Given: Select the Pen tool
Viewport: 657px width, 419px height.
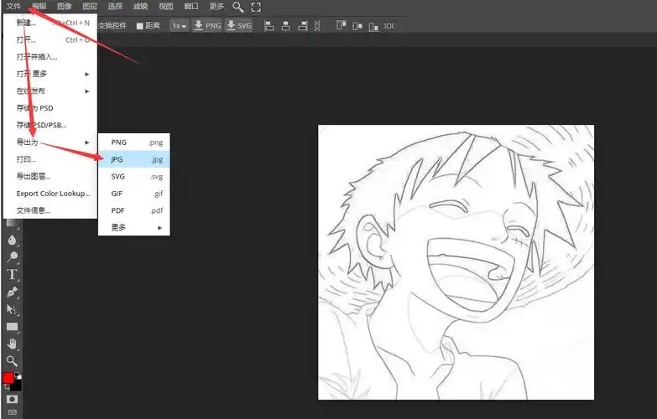Looking at the screenshot, I should point(12,292).
